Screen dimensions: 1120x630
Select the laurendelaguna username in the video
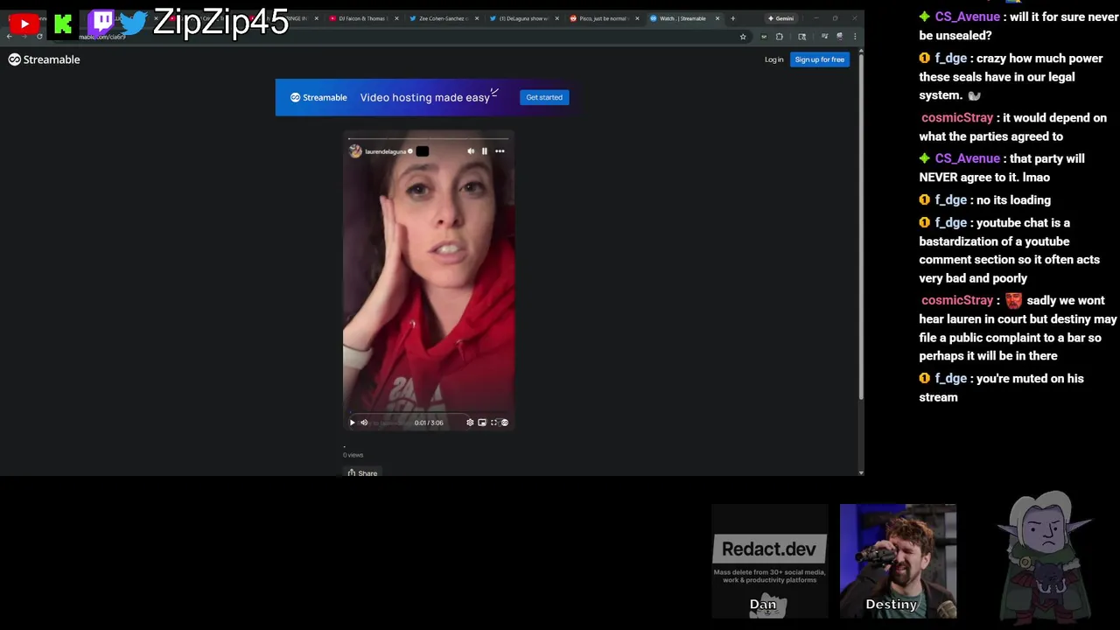pyautogui.click(x=385, y=151)
